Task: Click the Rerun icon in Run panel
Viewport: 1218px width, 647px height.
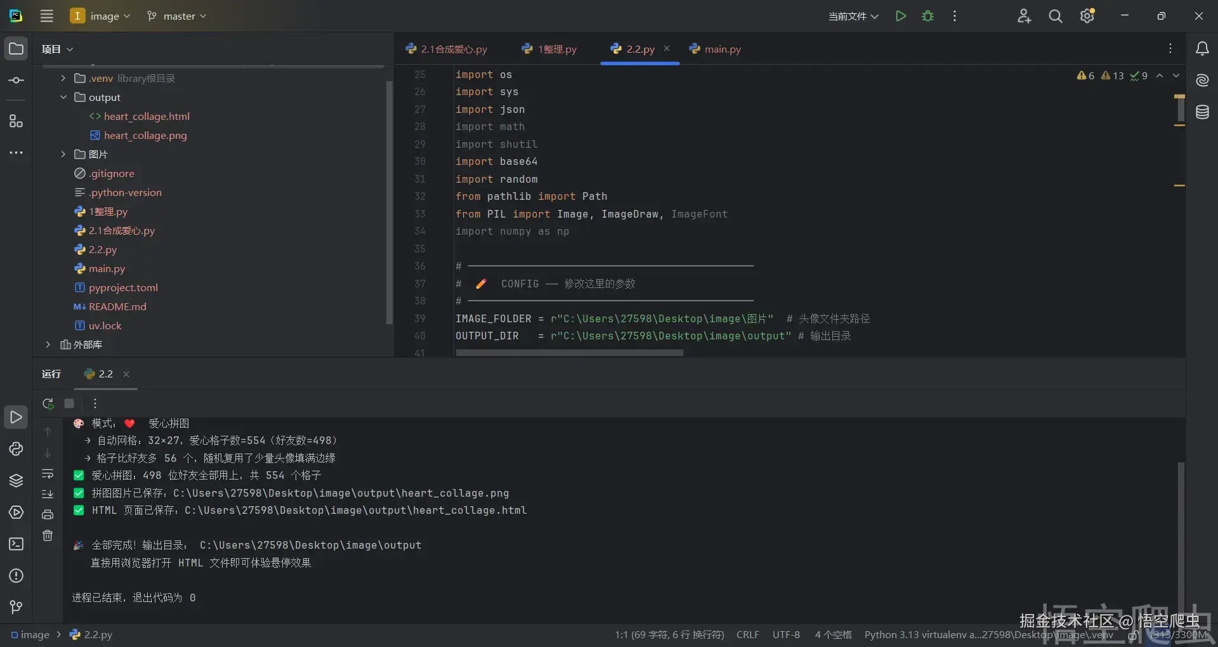Action: tap(48, 403)
